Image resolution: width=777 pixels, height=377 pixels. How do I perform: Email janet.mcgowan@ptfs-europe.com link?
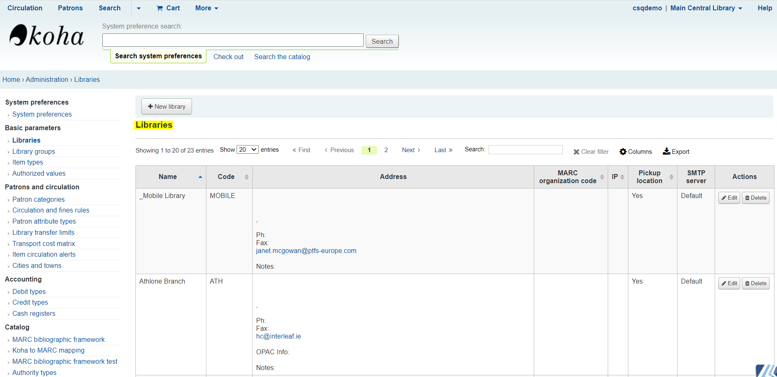tap(306, 251)
